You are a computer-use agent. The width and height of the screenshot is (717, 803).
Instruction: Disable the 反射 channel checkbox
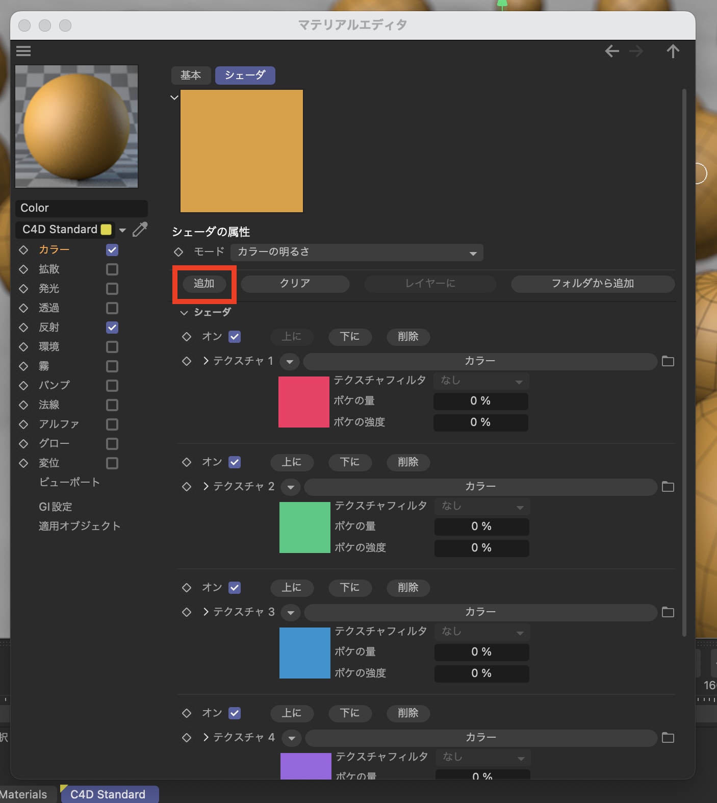[112, 328]
